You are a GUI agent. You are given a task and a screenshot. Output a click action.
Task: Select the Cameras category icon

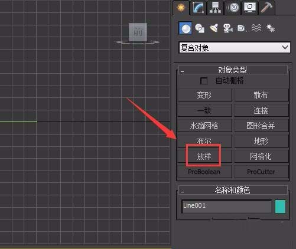click(x=228, y=28)
